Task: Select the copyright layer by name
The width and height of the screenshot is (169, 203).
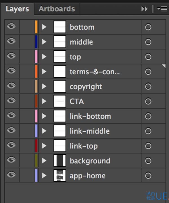Action: [x=86, y=87]
